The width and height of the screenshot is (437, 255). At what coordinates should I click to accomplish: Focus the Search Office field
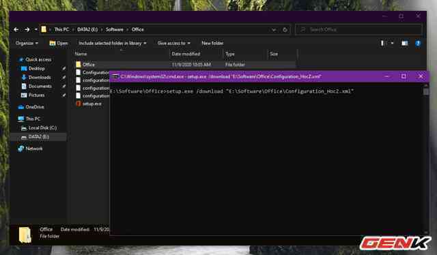(358, 29)
